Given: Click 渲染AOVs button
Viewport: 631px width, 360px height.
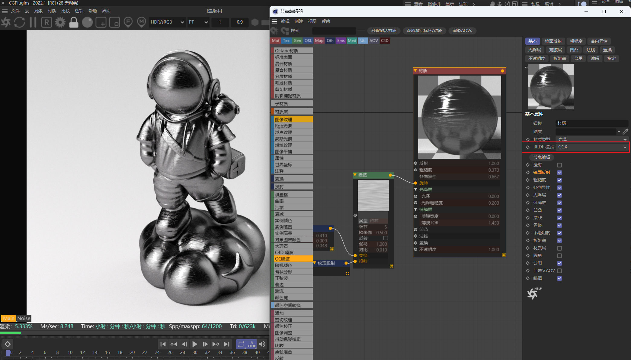Looking at the screenshot, I should click(x=462, y=31).
